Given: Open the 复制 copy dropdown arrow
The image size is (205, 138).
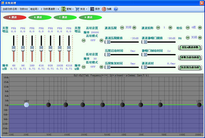Looking at the screenshot, I should click(73, 9).
